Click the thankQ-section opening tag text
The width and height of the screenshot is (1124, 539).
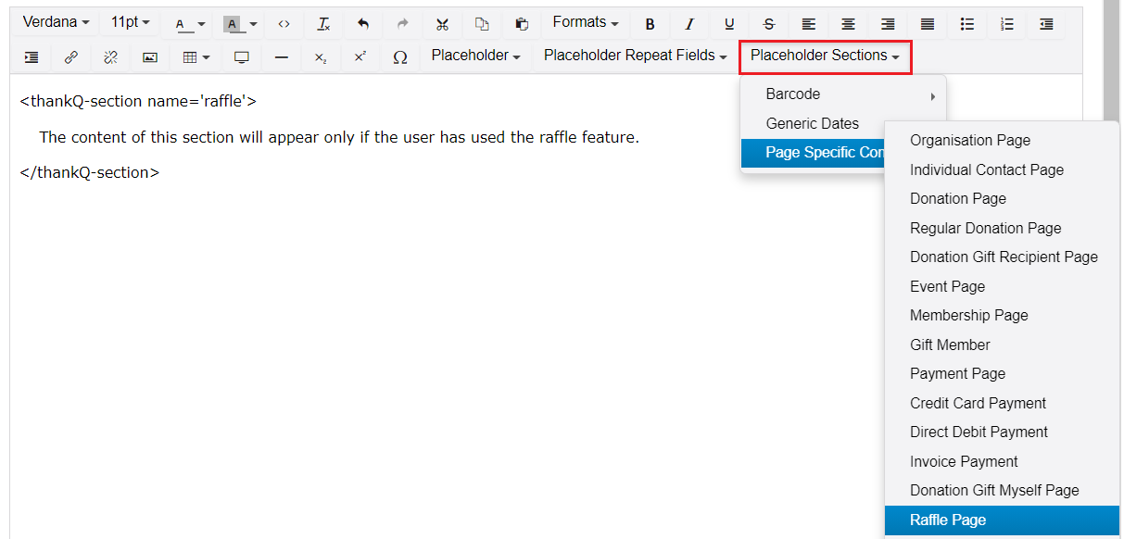[138, 102]
